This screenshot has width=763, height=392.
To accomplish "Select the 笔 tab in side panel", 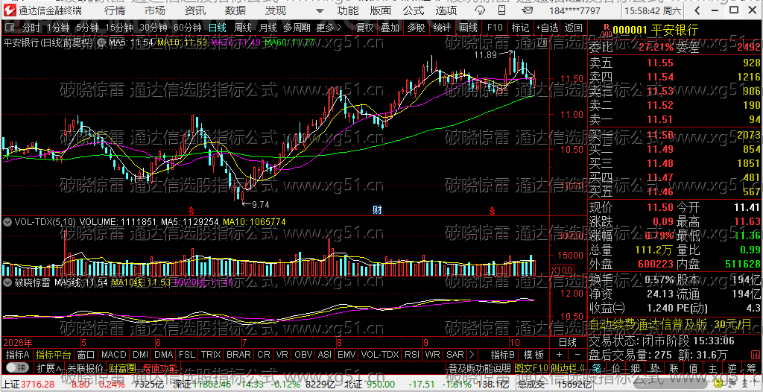I will click(596, 367).
